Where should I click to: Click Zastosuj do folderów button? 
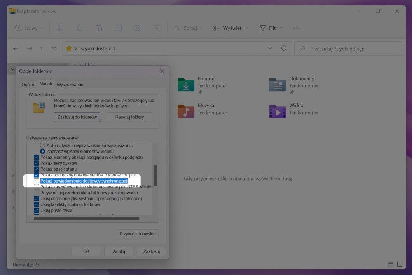pos(77,117)
